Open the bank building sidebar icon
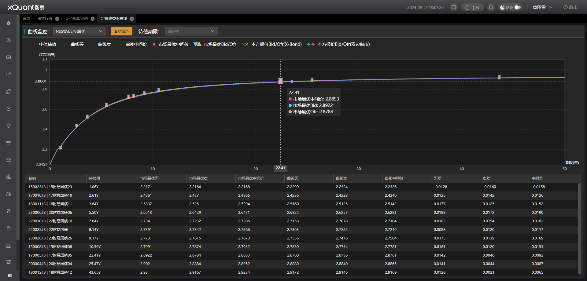Image resolution: width=587 pixels, height=281 pixels. (9, 160)
